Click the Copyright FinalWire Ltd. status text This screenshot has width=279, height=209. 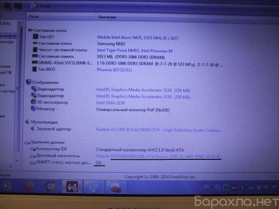(x=160, y=177)
